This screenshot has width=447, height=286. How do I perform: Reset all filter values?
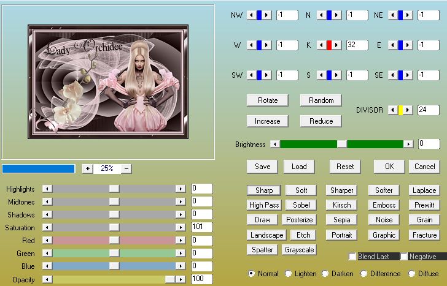coord(345,167)
